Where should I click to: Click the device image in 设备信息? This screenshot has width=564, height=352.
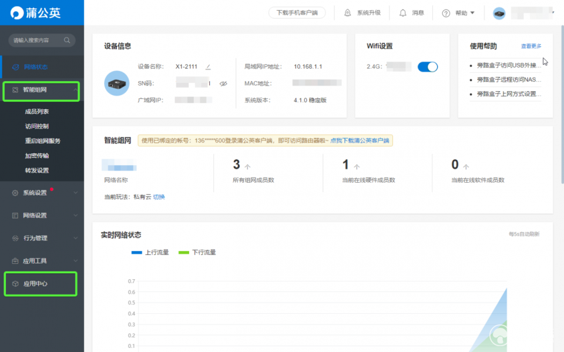[x=116, y=83]
